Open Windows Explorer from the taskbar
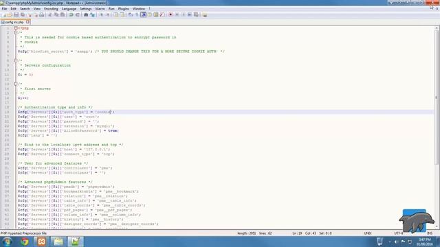The height and width of the screenshot is (247, 440). click(58, 242)
